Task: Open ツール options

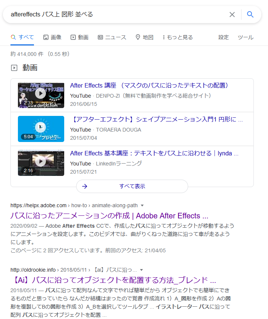Action: pyautogui.click(x=246, y=37)
